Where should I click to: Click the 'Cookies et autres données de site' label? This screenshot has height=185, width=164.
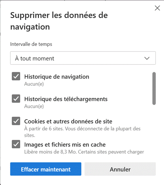click(x=68, y=121)
